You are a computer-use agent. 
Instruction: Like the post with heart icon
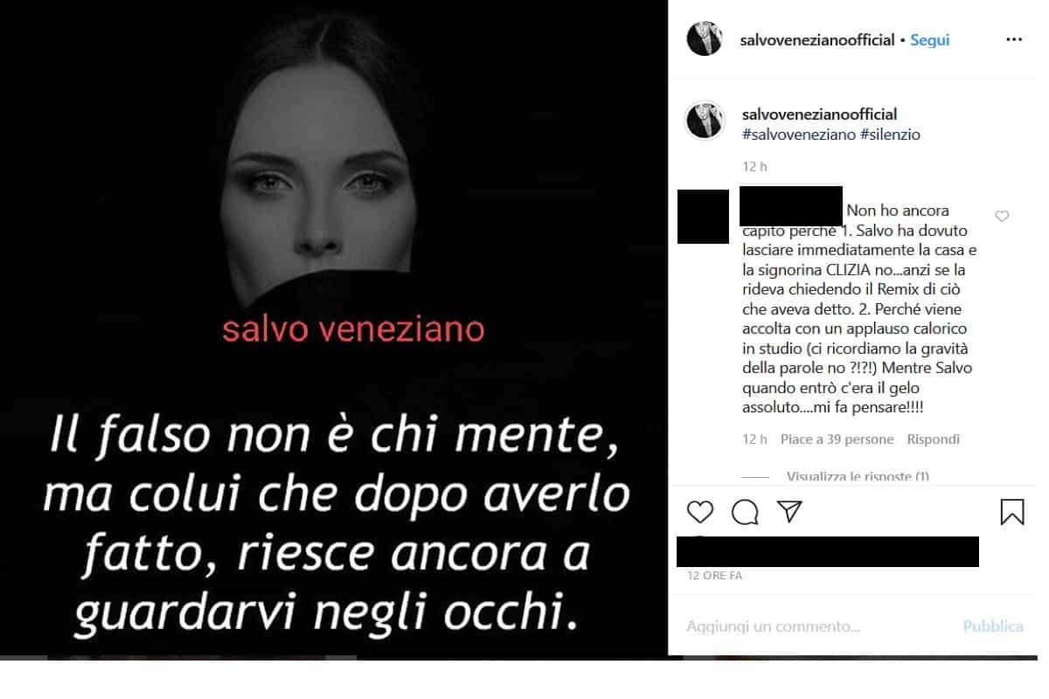[x=699, y=511]
